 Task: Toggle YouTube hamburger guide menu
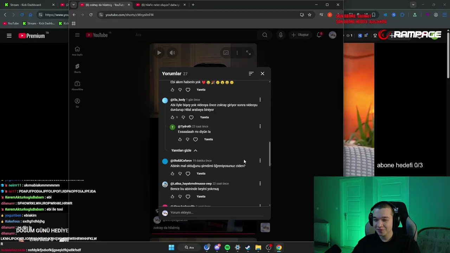point(77,35)
